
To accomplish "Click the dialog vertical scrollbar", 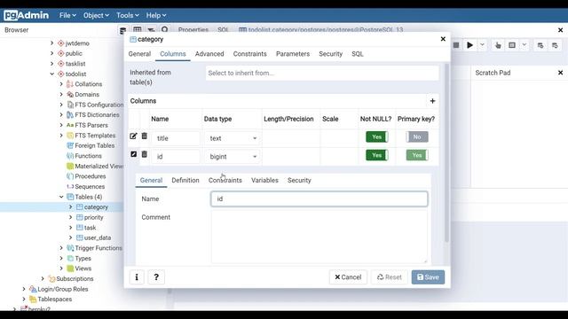I will click(x=446, y=153).
